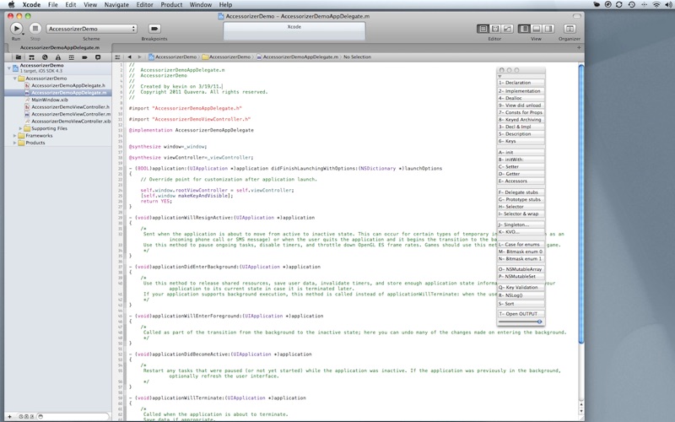Open the related files jump bar menu

point(117,57)
